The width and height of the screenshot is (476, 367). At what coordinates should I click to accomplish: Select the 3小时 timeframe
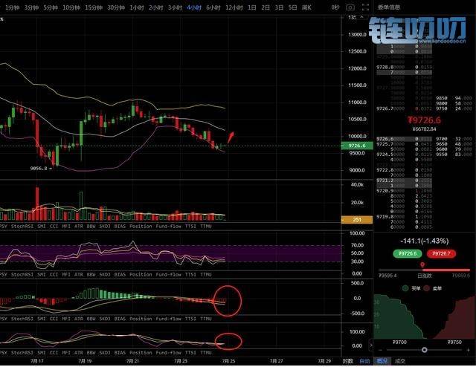click(x=175, y=7)
